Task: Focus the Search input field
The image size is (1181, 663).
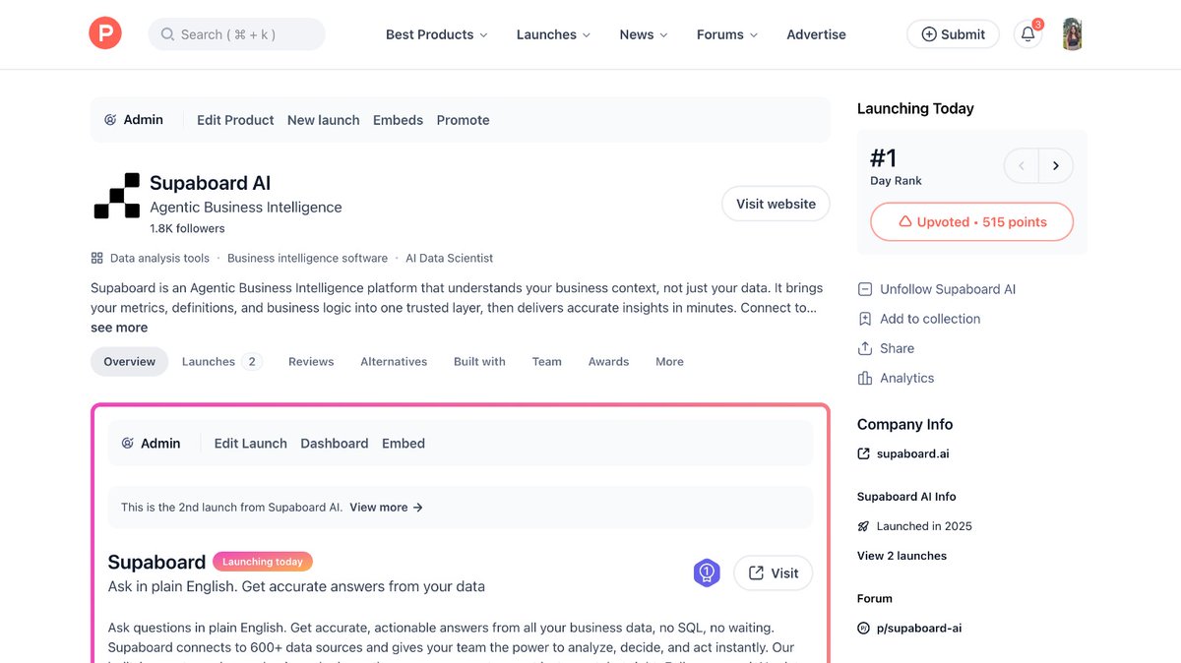Action: (236, 34)
